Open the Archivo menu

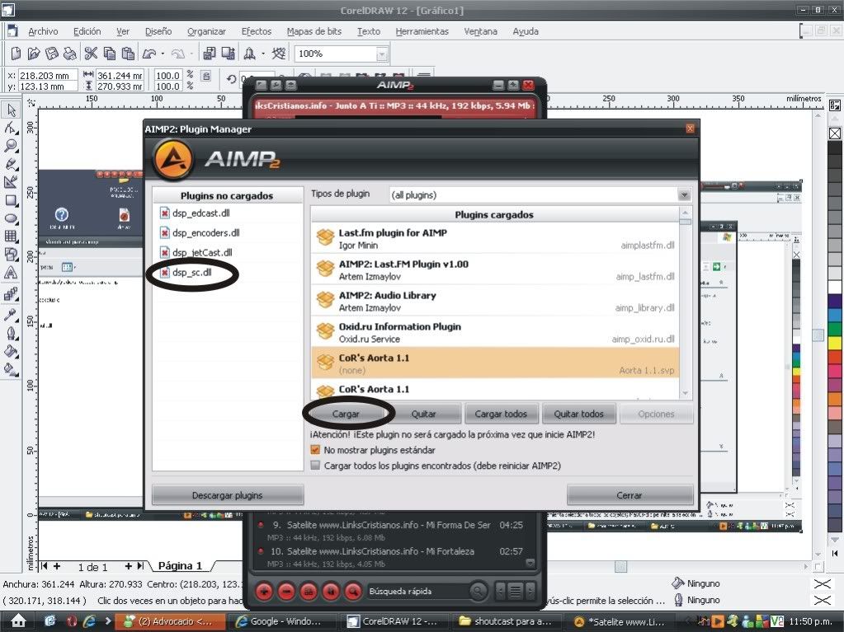(43, 31)
